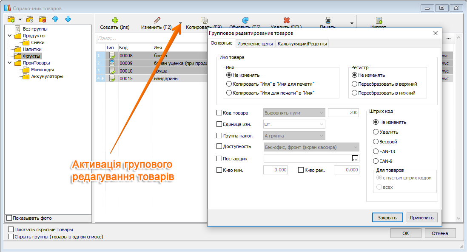Image resolution: width=467 pixels, height=252 pixels.
Task: Switch to the Изменение цены tab
Action: pos(255,44)
